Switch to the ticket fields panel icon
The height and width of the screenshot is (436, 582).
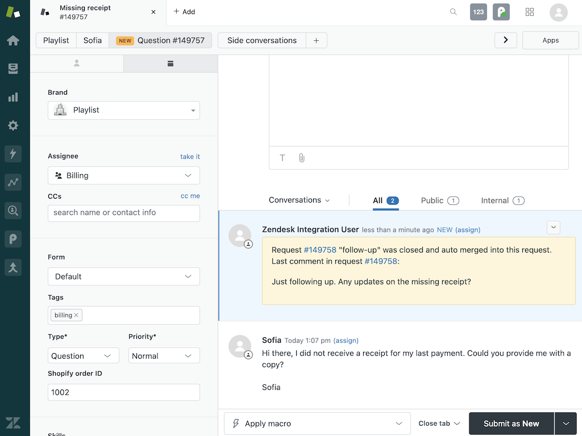pyautogui.click(x=171, y=64)
